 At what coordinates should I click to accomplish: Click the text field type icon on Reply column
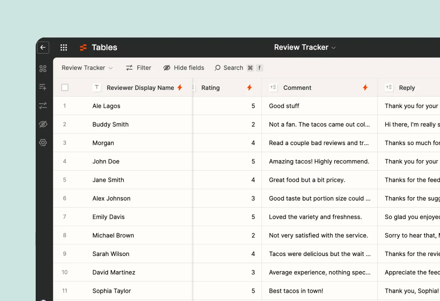point(389,87)
